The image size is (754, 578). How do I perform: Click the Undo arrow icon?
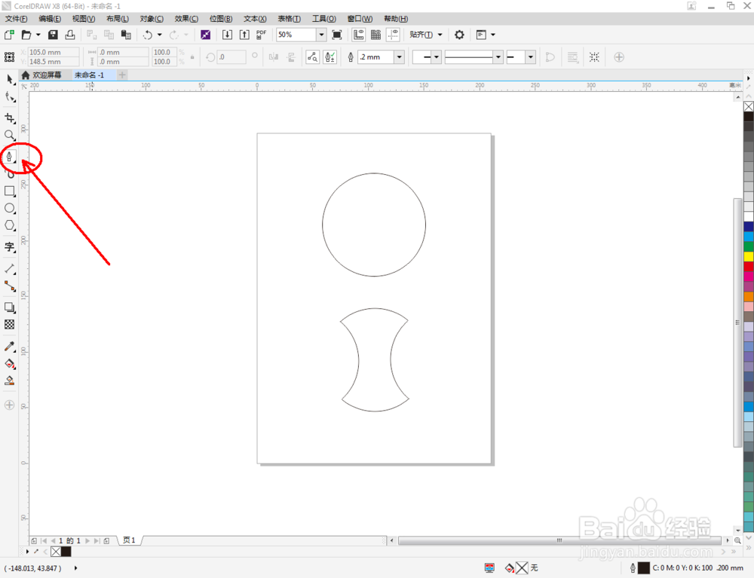coord(148,35)
